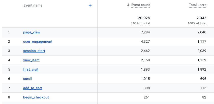The image size is (214, 104).
Task: Select the Event name column header
Action: tap(33, 6)
